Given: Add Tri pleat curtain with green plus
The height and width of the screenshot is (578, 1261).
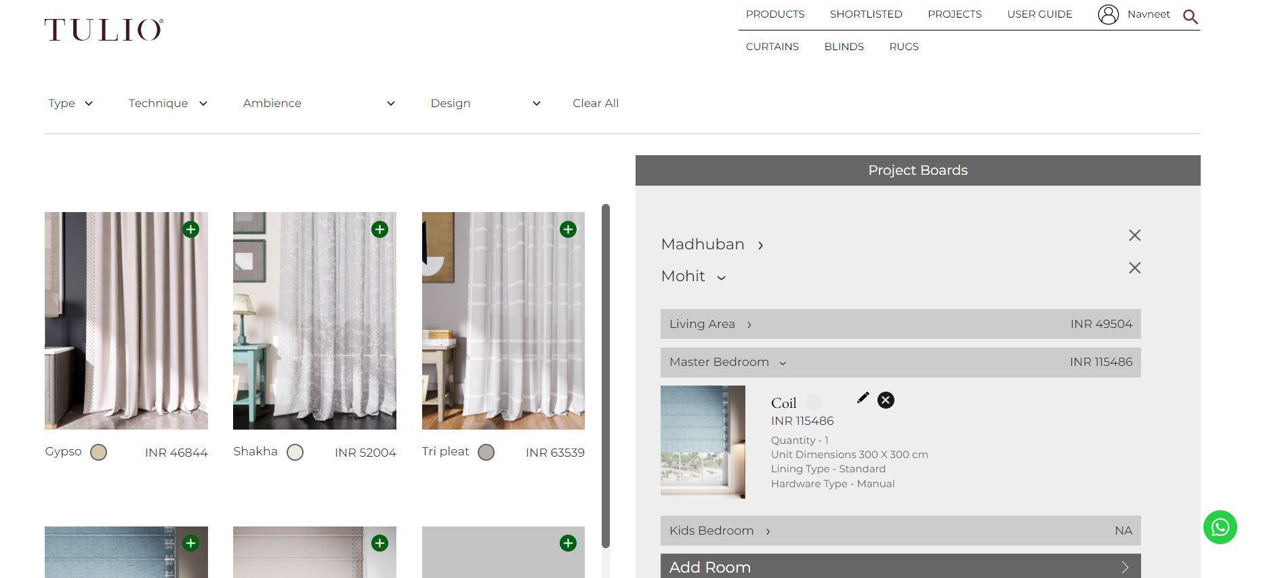Looking at the screenshot, I should click(568, 229).
